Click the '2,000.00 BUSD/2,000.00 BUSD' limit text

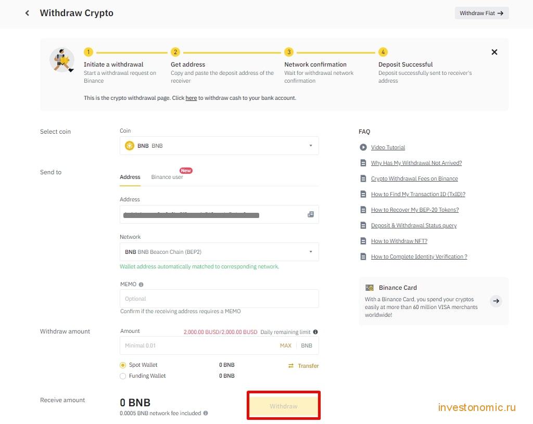[220, 332]
